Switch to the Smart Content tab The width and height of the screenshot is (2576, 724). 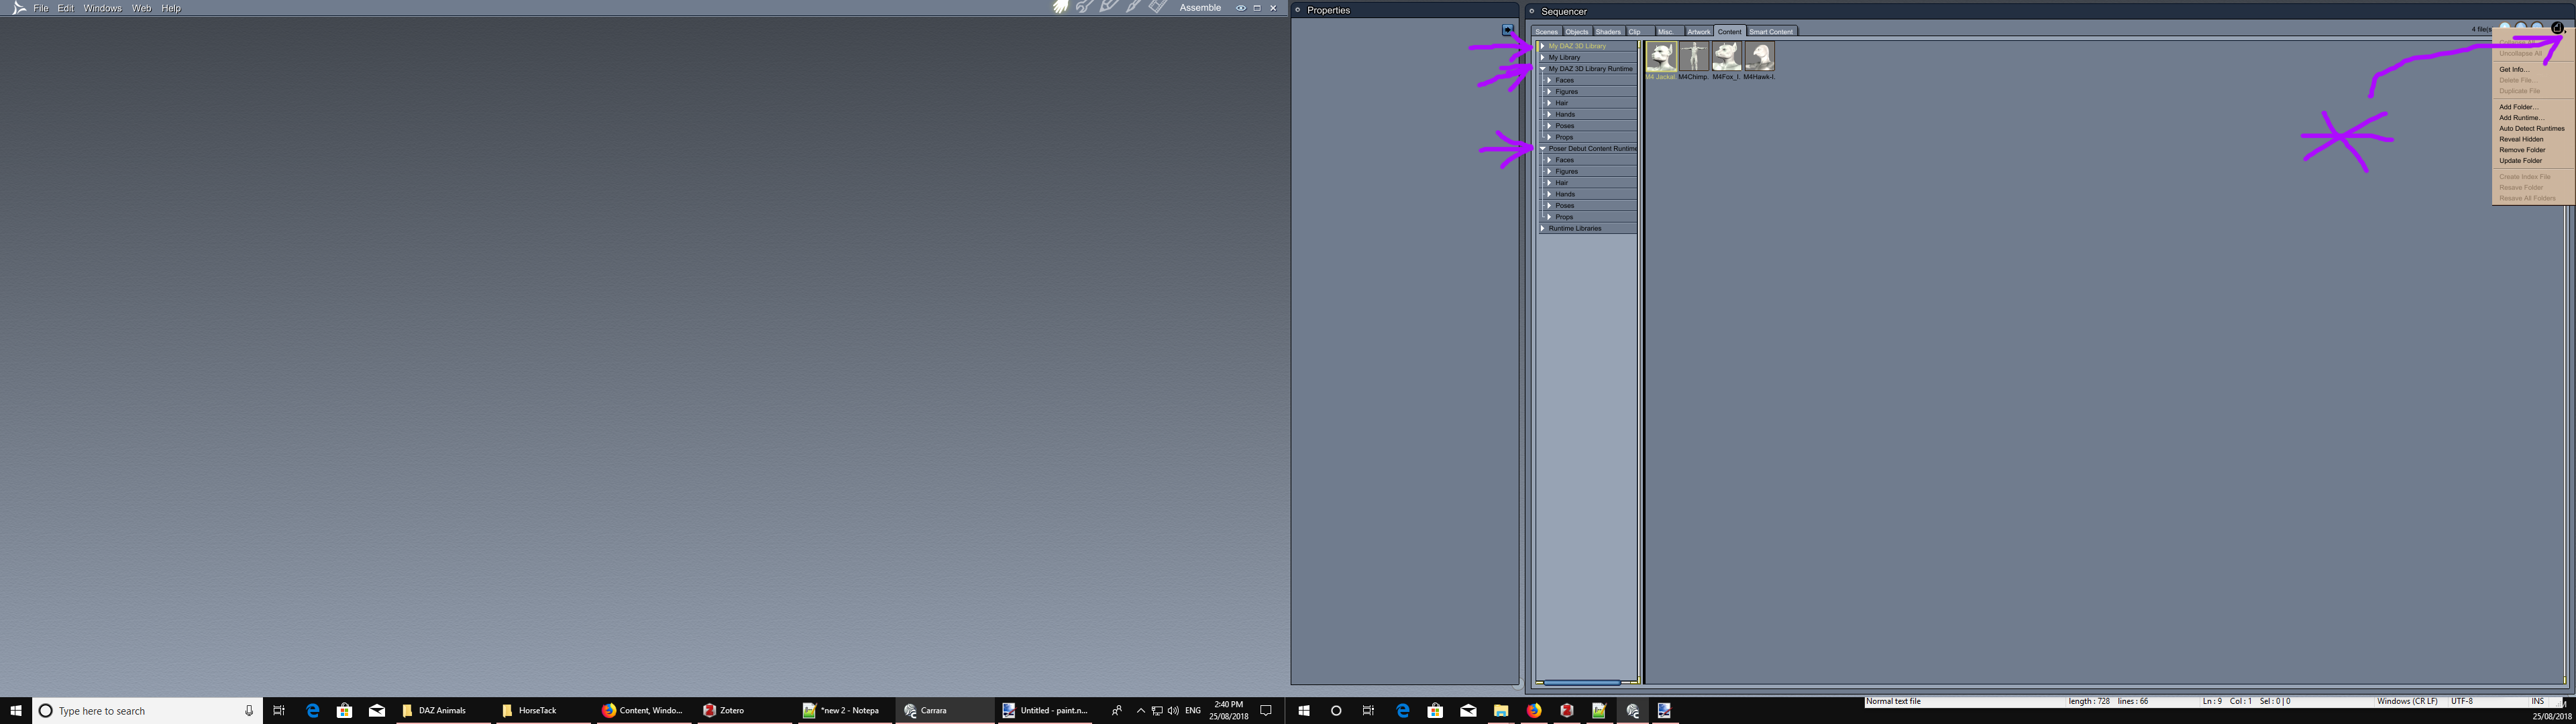coord(1770,32)
